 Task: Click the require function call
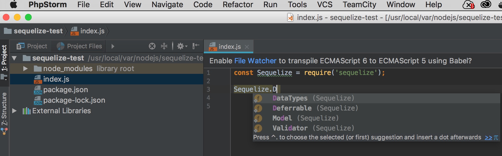click(318, 73)
